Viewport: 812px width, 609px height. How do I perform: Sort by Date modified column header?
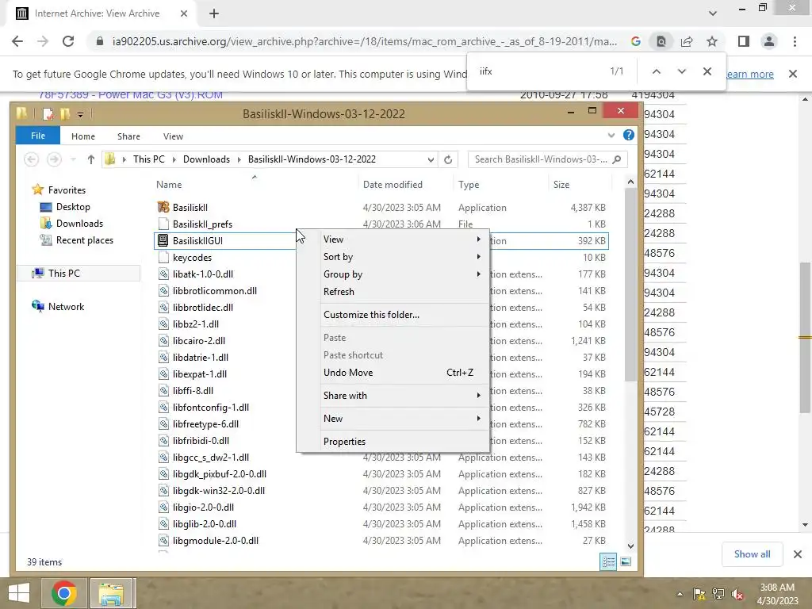[393, 185]
